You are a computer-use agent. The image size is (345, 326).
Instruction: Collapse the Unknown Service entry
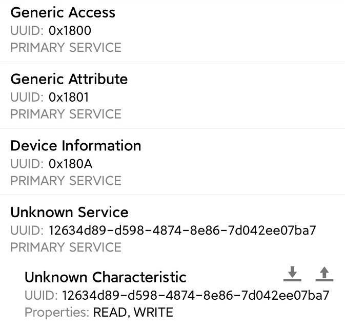[x=172, y=229]
